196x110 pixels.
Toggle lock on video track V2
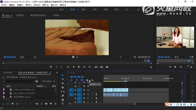click(x=75, y=86)
